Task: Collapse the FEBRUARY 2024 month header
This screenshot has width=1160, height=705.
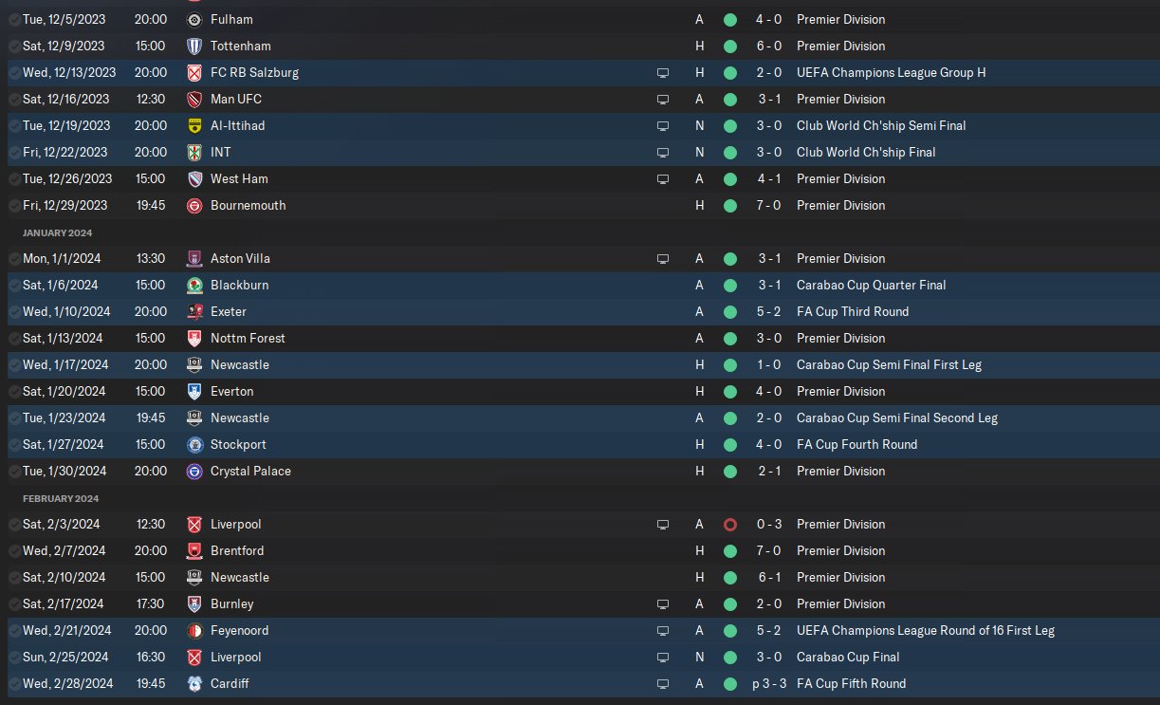Action: 61,498
